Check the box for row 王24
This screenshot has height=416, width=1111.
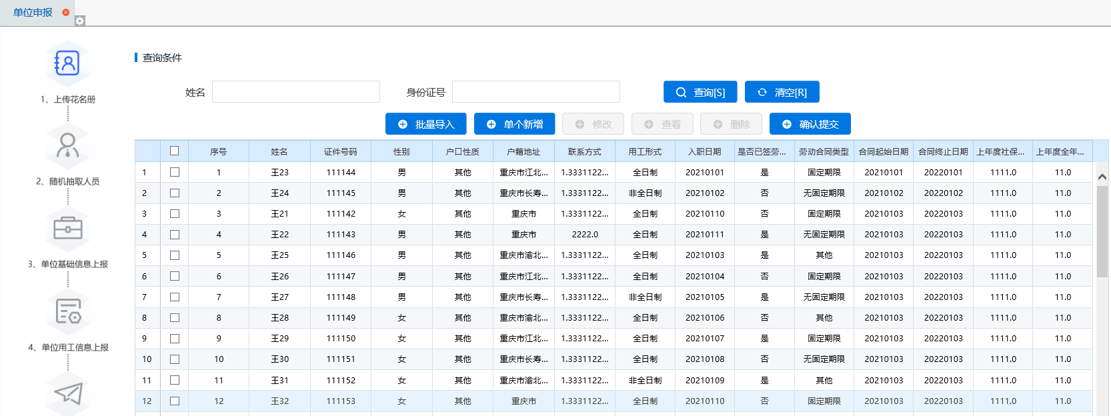coord(175,193)
